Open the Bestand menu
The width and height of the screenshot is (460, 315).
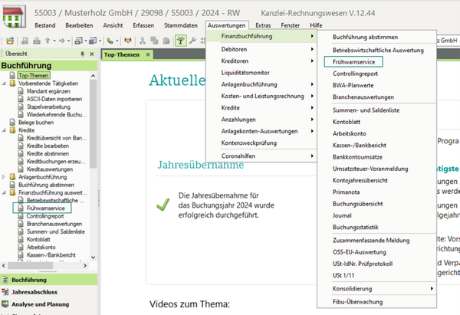(x=45, y=25)
